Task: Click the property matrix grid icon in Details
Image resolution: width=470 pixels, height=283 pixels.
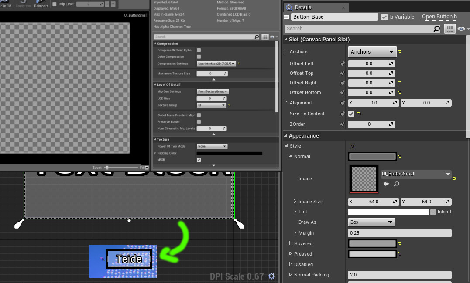Action: pos(449,29)
